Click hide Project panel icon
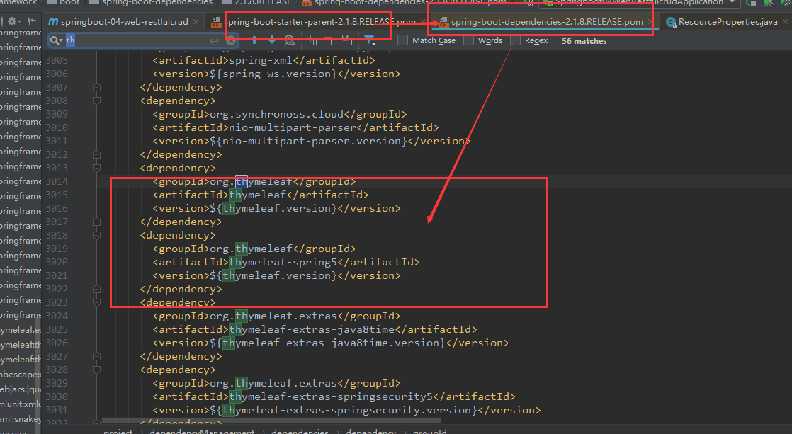Screen dimensions: 792x434 32,21
